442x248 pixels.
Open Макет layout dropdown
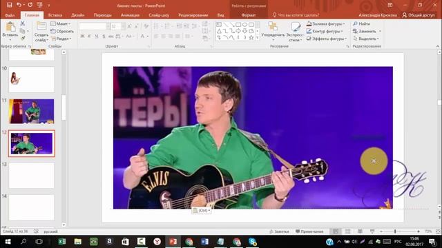(61, 23)
